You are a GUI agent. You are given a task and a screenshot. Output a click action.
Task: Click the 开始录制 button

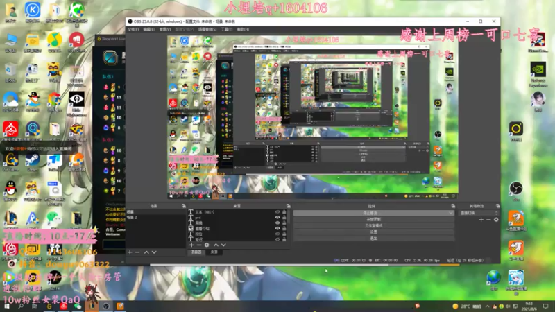tap(374, 219)
